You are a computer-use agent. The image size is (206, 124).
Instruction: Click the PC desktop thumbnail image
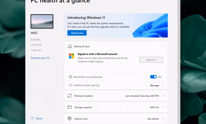click(x=42, y=21)
